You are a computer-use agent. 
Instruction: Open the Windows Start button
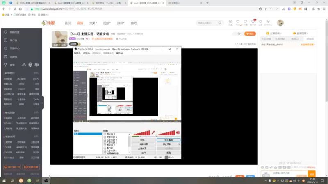click(4, 180)
